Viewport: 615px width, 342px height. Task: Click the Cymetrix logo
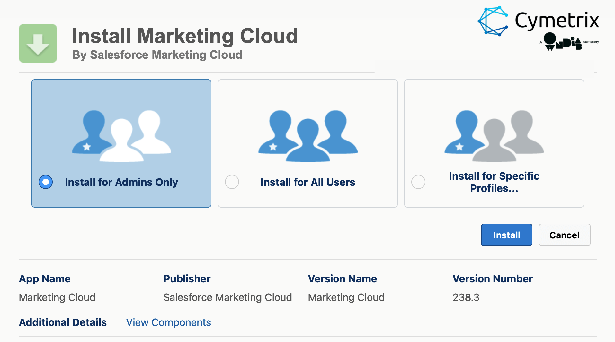pyautogui.click(x=538, y=28)
